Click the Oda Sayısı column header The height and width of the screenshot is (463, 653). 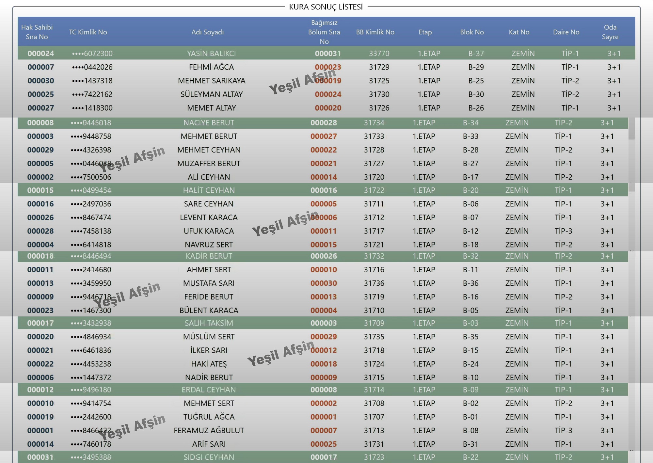click(x=610, y=32)
